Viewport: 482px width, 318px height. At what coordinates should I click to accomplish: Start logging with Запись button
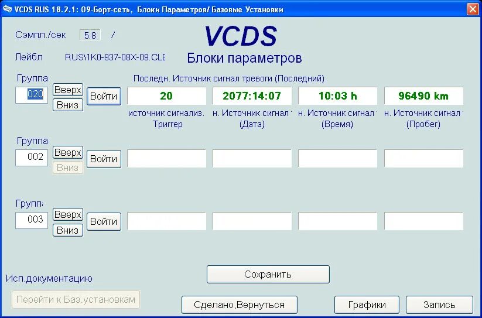click(439, 305)
